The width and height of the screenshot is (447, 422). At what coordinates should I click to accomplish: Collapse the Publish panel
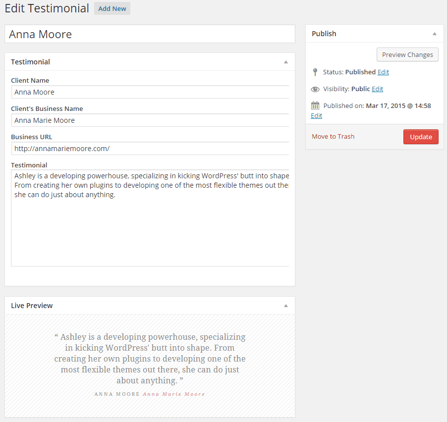[x=434, y=34]
